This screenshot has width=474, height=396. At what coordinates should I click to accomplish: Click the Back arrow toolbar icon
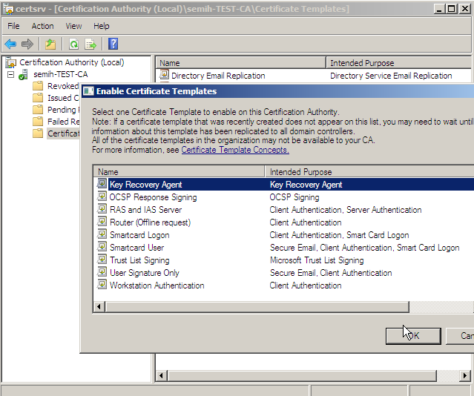[x=10, y=44]
